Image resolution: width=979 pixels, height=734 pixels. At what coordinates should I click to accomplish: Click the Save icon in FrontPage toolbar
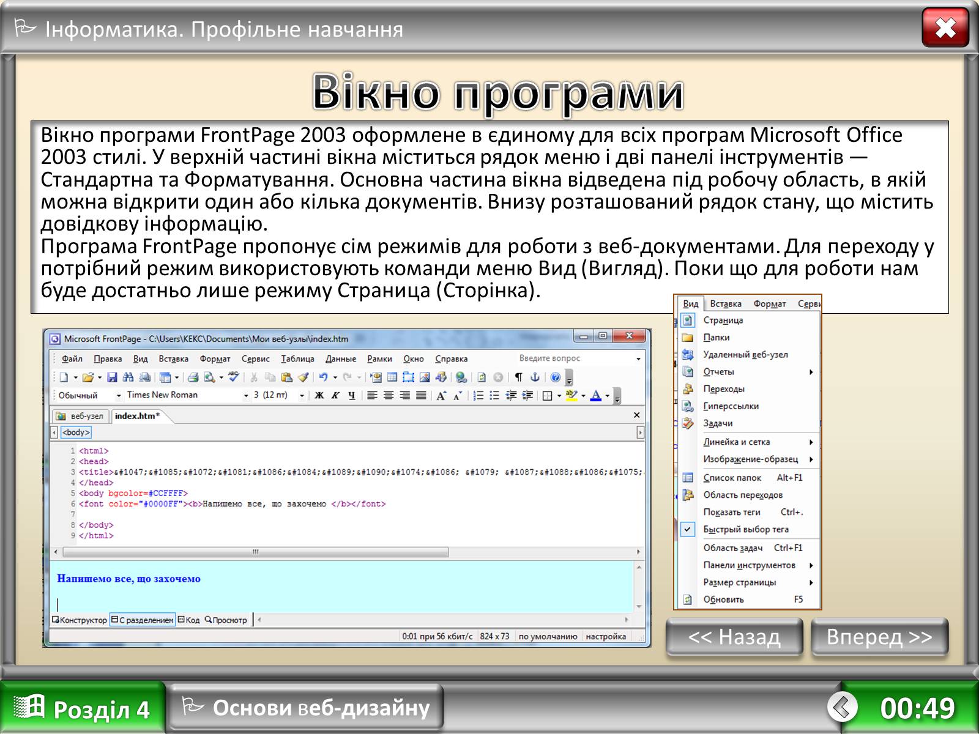coord(112,377)
